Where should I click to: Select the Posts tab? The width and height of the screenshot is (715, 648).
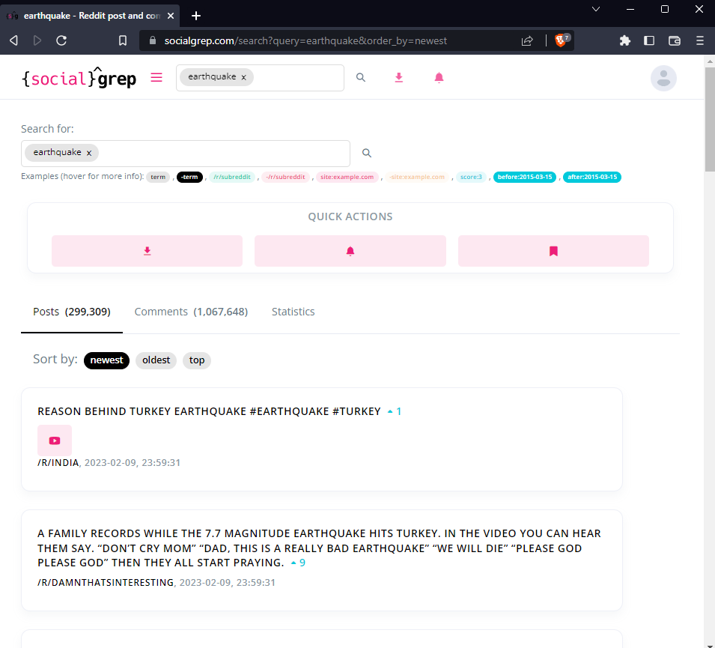[72, 312]
